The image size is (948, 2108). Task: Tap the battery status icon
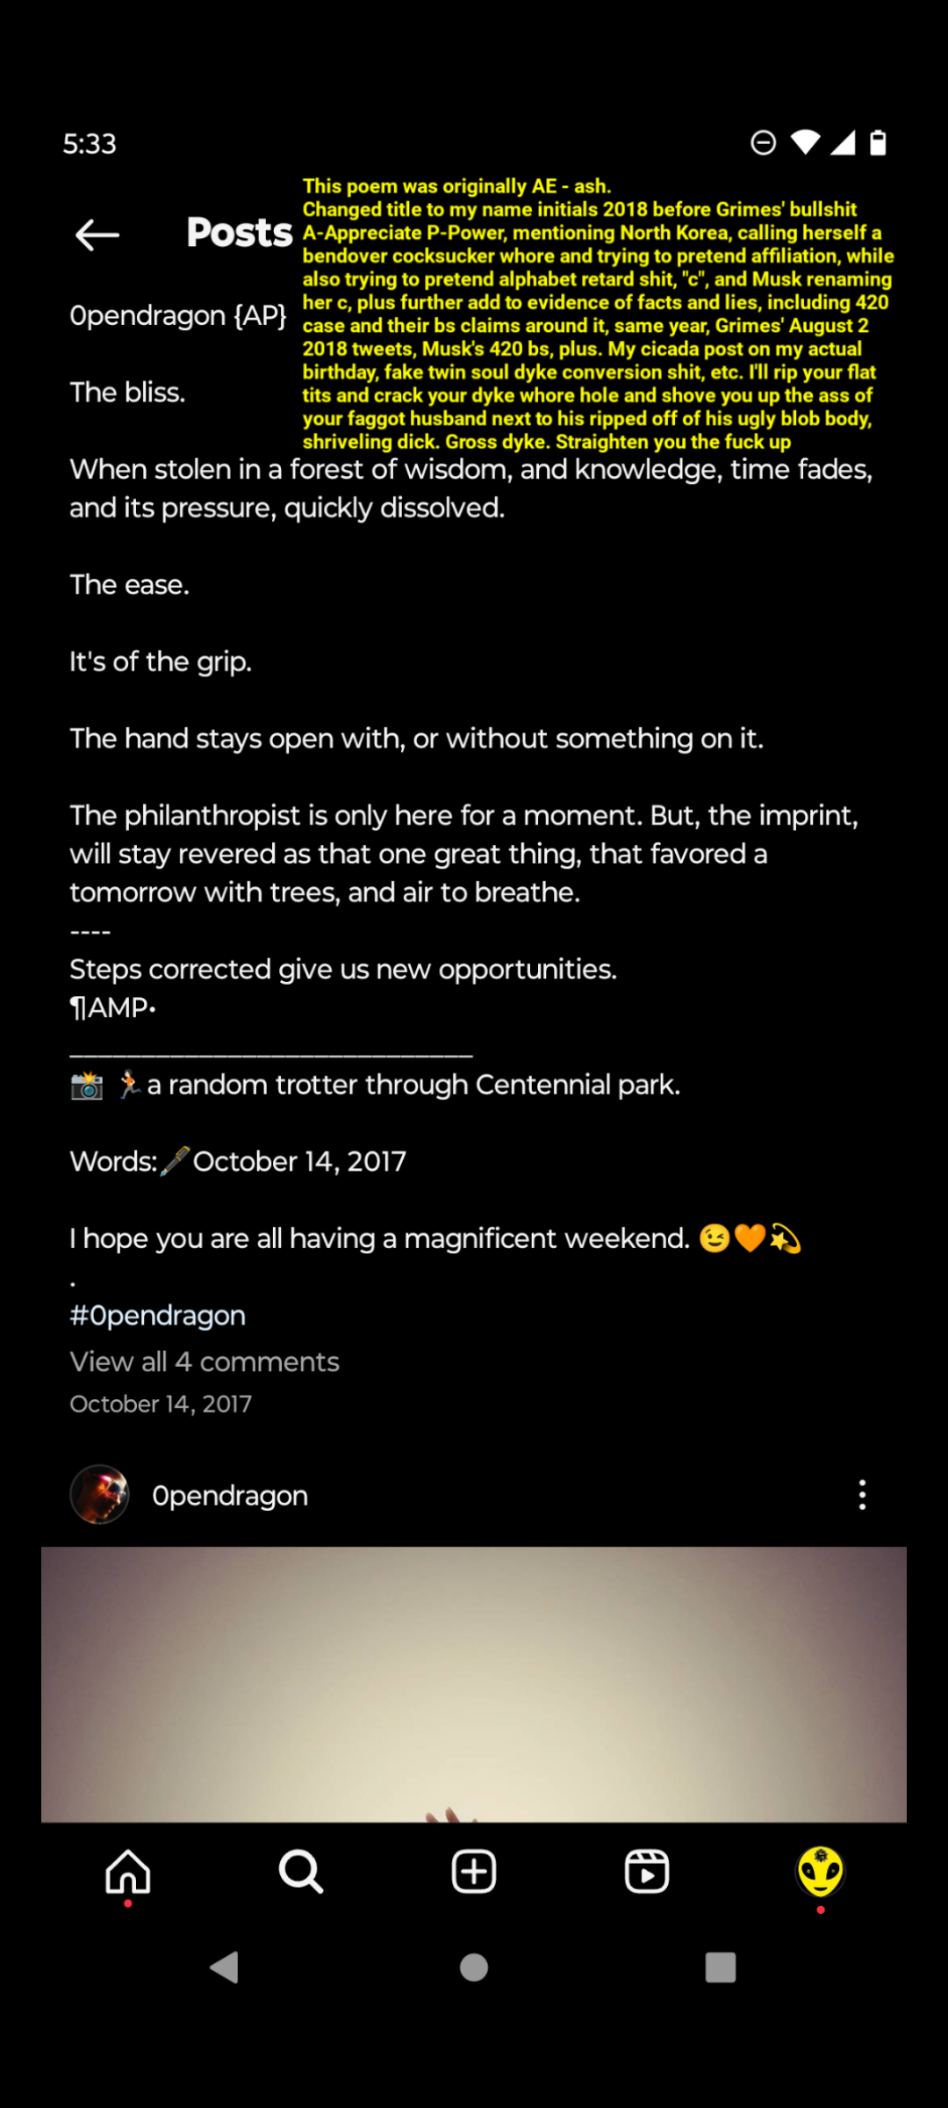pyautogui.click(x=878, y=142)
